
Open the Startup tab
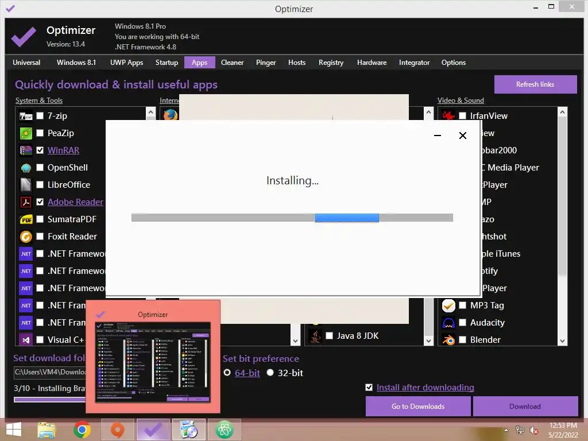tap(167, 63)
